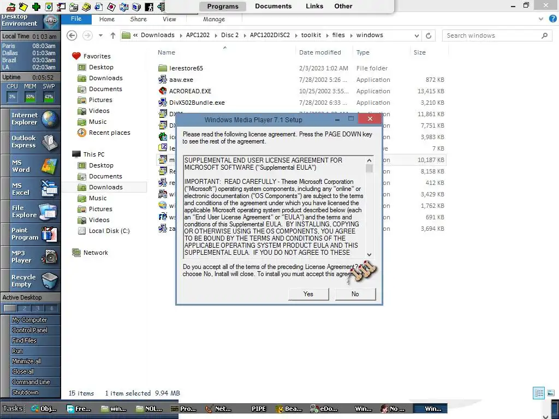Viewport: 559px width, 419px height.
Task: Click EULA scrollbar down arrow
Action: coord(370,254)
